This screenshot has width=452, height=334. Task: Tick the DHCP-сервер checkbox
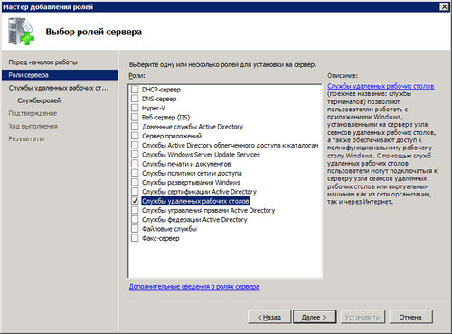pos(135,89)
